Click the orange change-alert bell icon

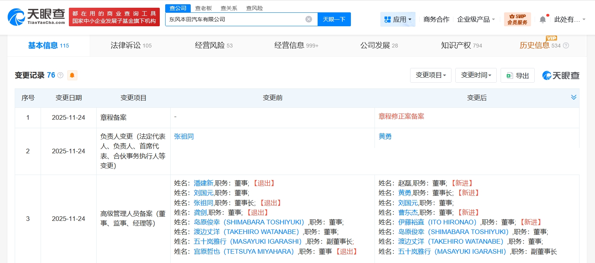[72, 75]
